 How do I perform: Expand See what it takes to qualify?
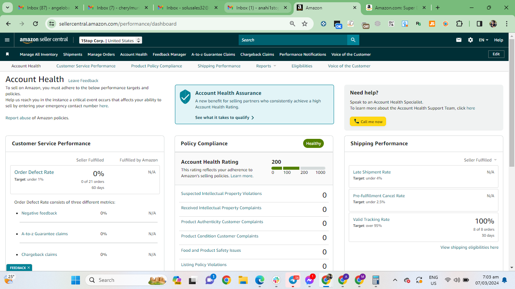point(225,117)
